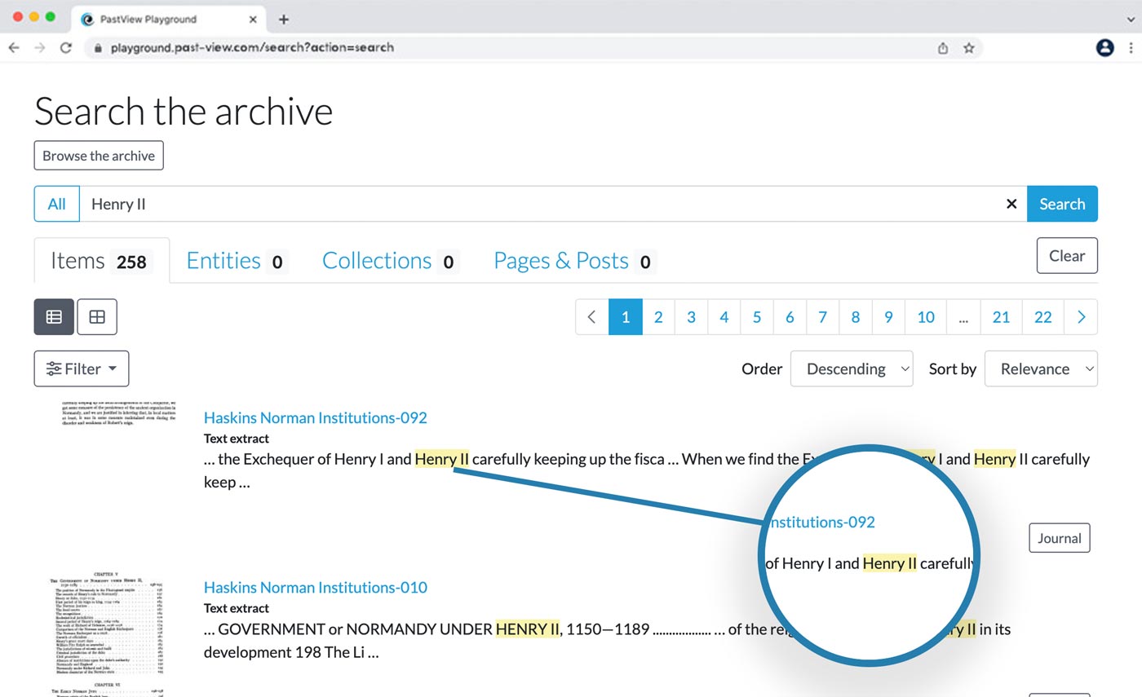1142x697 pixels.
Task: Click the Clear button
Action: pyautogui.click(x=1067, y=256)
